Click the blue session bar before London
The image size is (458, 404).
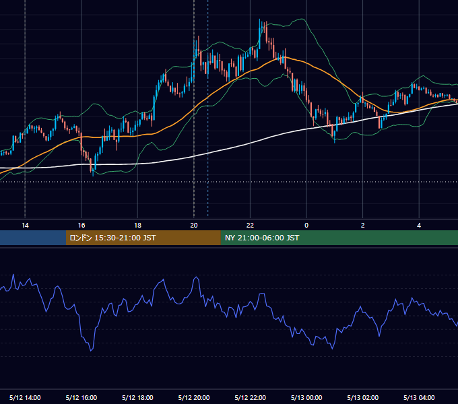(33, 238)
